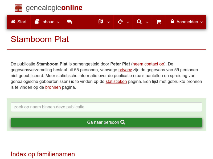This screenshot has width=213, height=159.
Task: Click the shopping cart icon
Action: pos(159,22)
